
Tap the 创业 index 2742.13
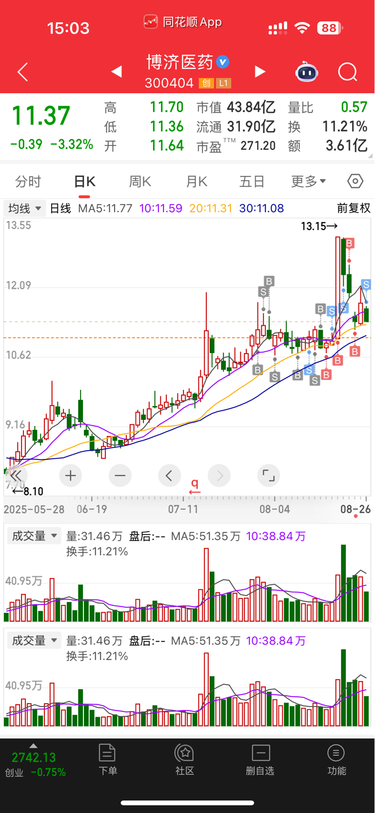pyautogui.click(x=34, y=757)
